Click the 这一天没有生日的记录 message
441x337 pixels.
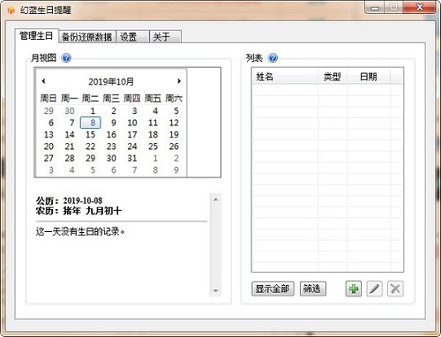[80, 232]
